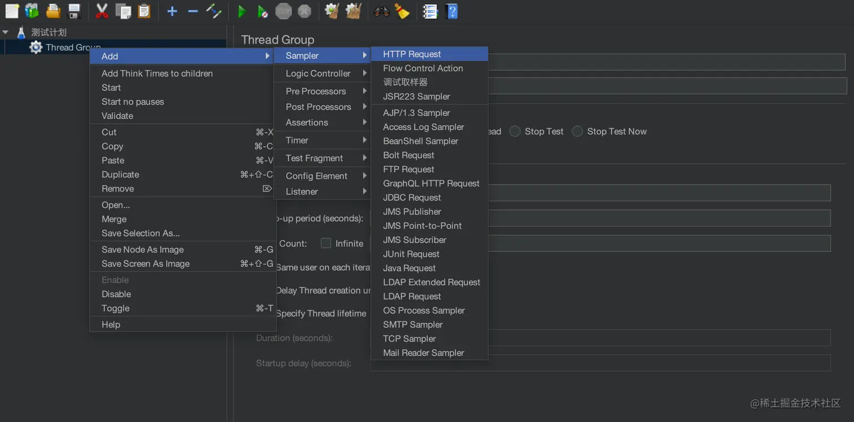Select the Stop Test Now radio button
This screenshot has width=854, height=422.
pos(577,131)
